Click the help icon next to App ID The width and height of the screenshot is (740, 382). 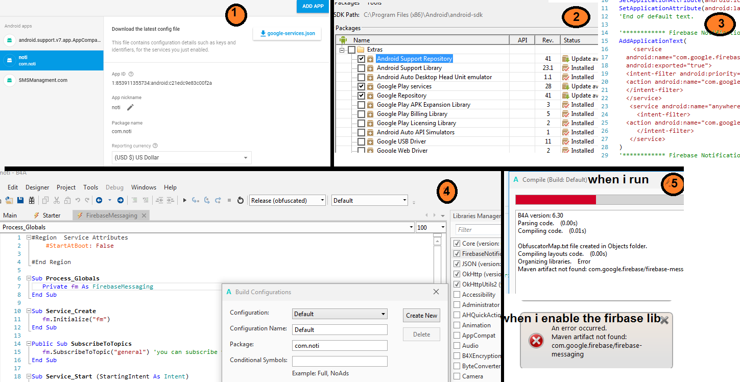click(x=131, y=74)
